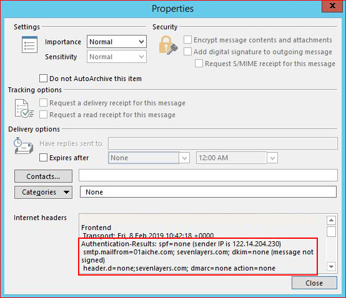Click the Contacts... button

coord(43,176)
